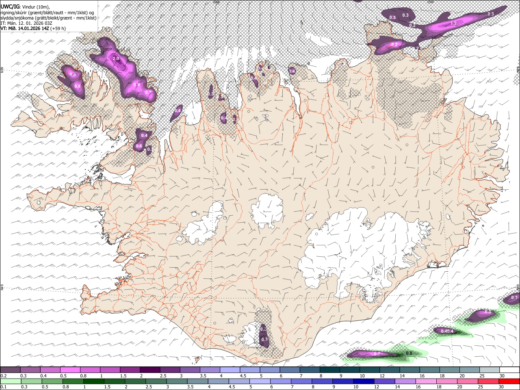520x390 pixels.
Task: Click the valid time 'VT: Mið. 14.01.2026 14Z'
Action: coord(25,28)
